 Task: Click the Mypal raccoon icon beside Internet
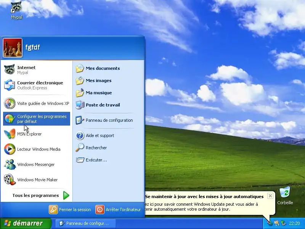9,70
